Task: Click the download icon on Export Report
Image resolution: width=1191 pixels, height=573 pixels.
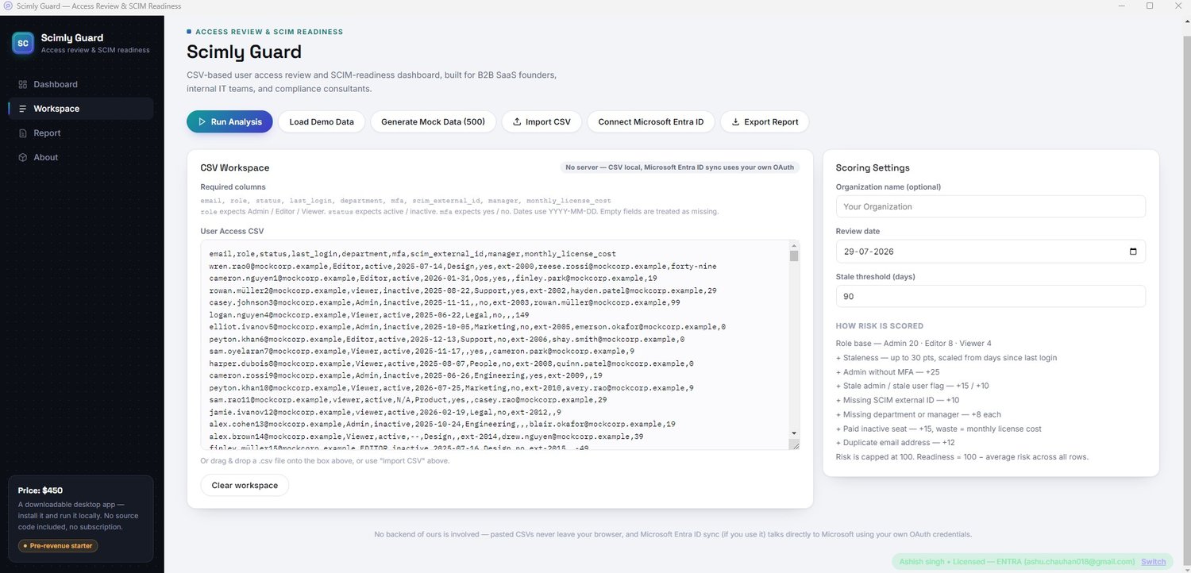Action: pos(735,122)
